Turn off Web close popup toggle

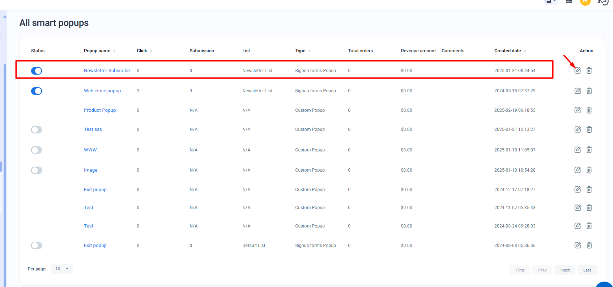tap(37, 91)
